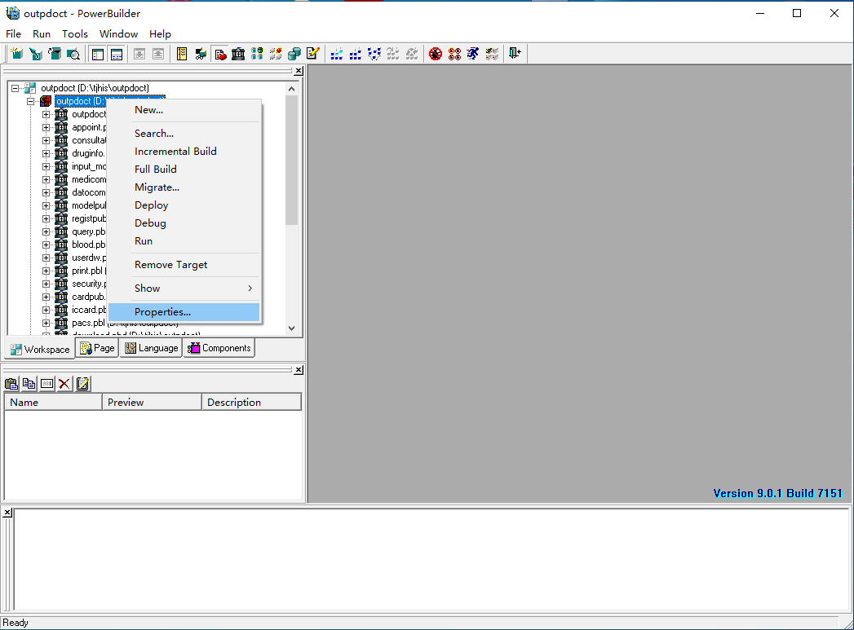This screenshot has width=854, height=630.
Task: Open the Tools menu
Action: coord(74,33)
